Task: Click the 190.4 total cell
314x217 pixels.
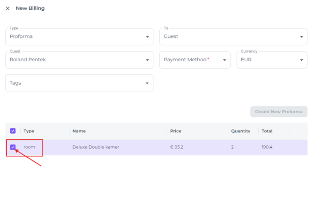Action: tap(267, 147)
